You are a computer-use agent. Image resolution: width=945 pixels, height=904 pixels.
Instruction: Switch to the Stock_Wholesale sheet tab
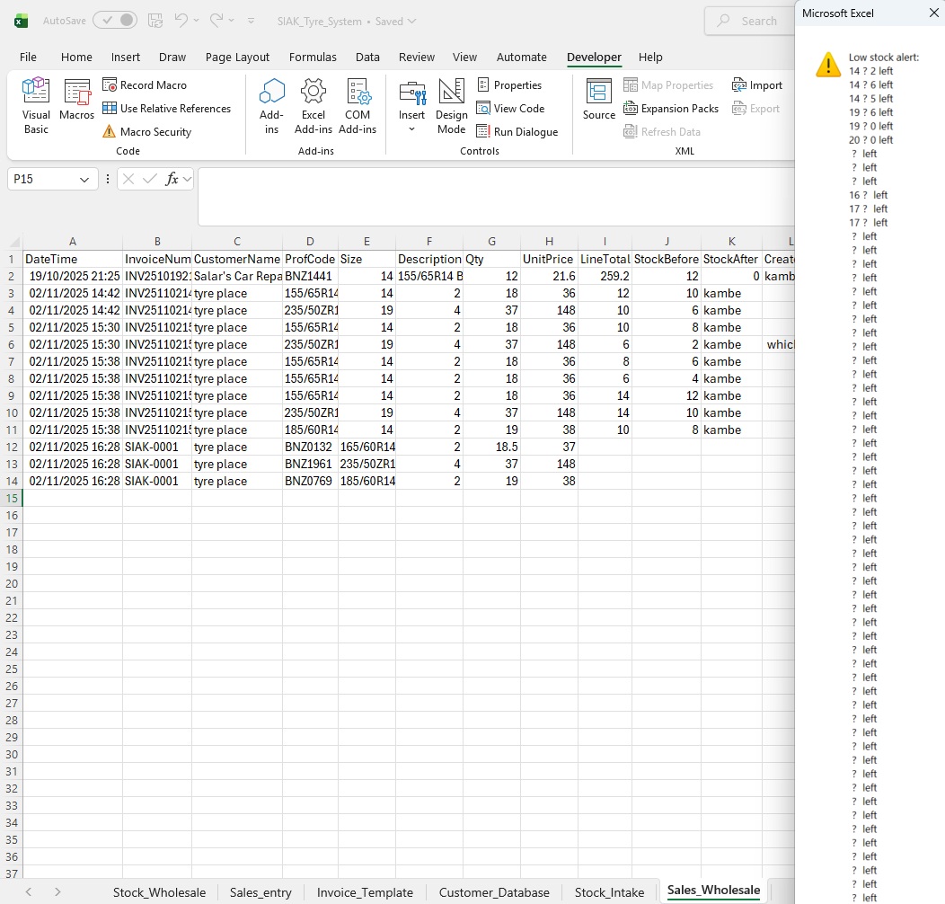[x=159, y=892]
